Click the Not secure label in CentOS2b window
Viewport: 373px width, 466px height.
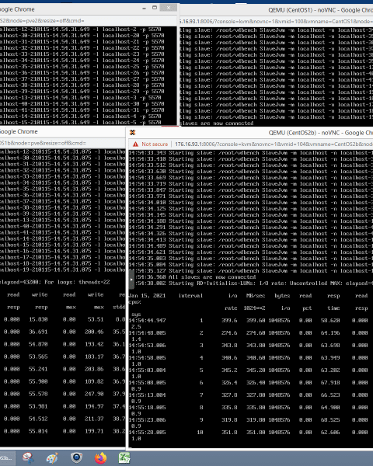point(155,144)
